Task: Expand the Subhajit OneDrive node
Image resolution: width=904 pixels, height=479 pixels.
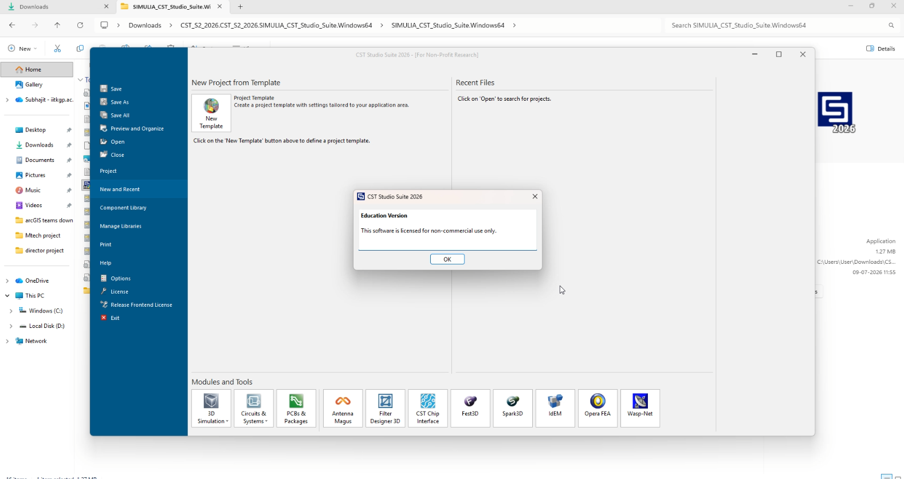Action: [x=7, y=100]
